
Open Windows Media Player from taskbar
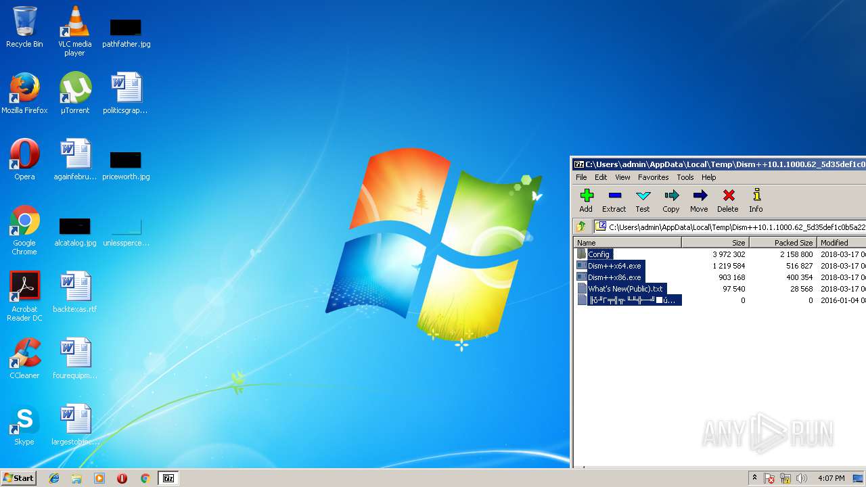(x=99, y=478)
